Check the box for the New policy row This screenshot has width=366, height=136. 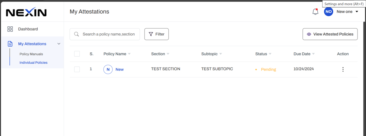(77, 69)
